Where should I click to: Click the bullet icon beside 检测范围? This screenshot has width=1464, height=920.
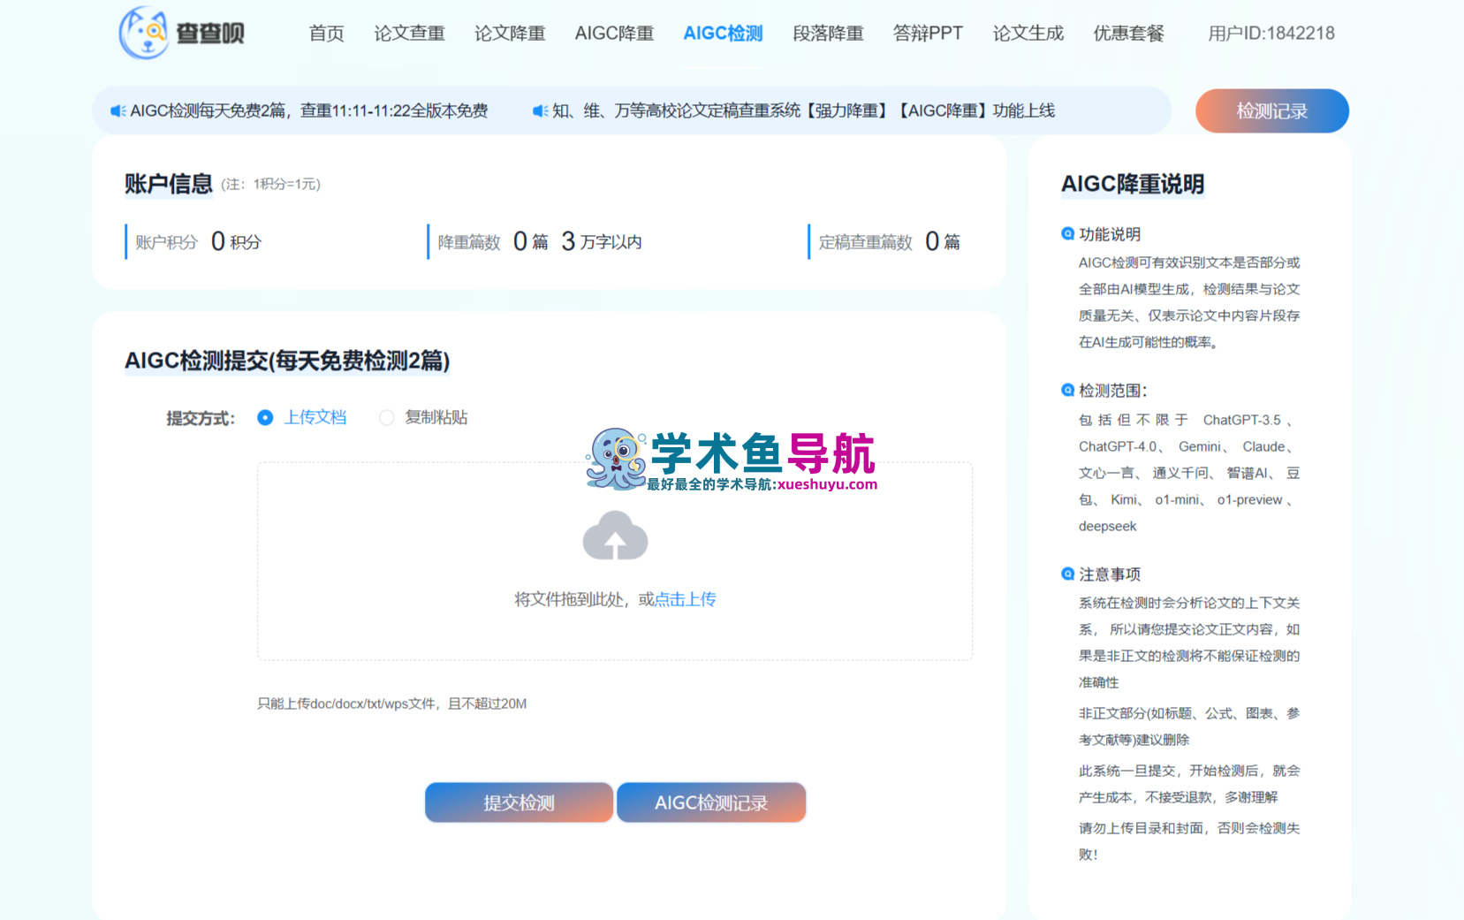pyautogui.click(x=1067, y=391)
